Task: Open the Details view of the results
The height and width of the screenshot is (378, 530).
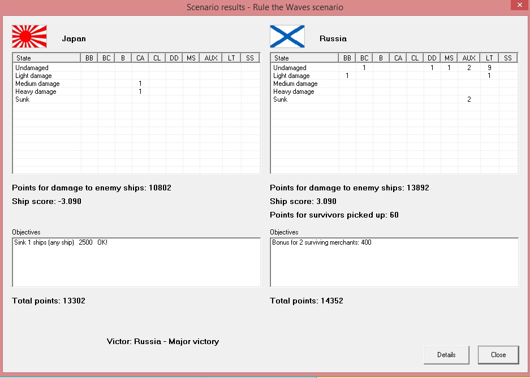Action: point(446,355)
